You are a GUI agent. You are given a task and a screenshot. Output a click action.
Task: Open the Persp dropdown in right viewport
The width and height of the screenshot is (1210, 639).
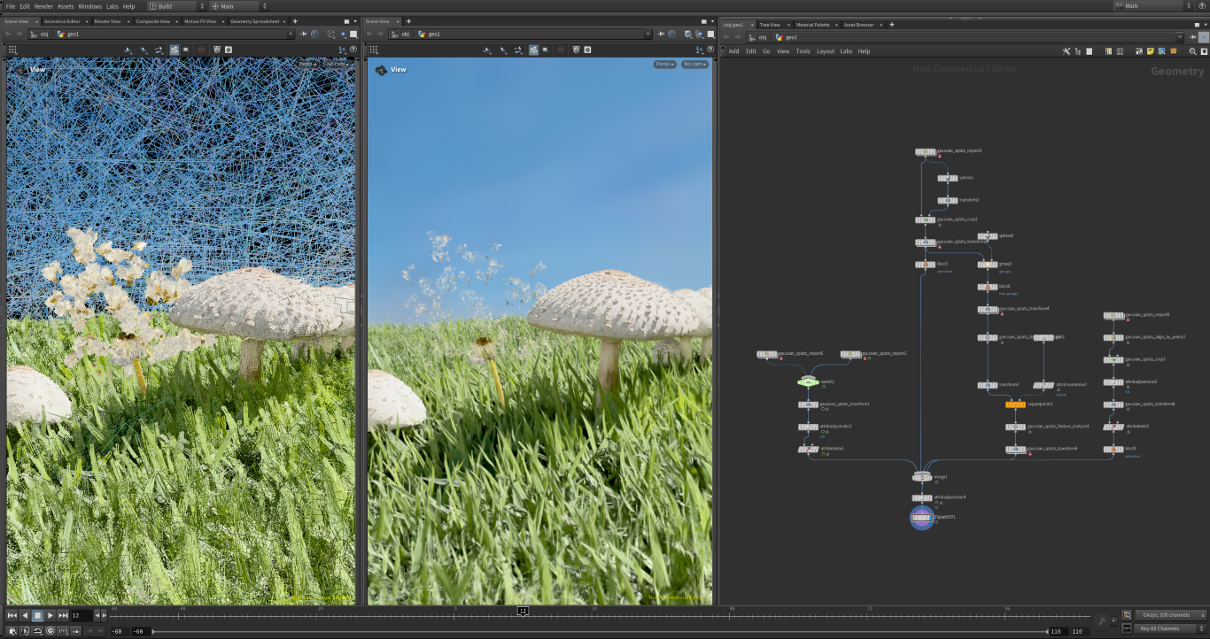click(664, 65)
